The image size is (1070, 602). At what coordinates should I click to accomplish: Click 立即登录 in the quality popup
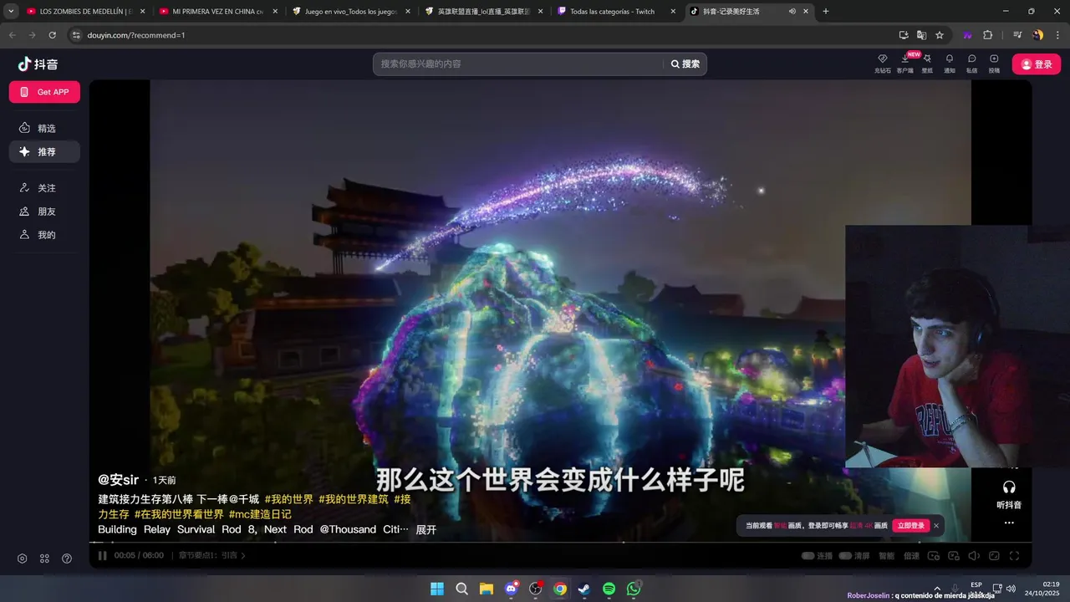tap(911, 525)
